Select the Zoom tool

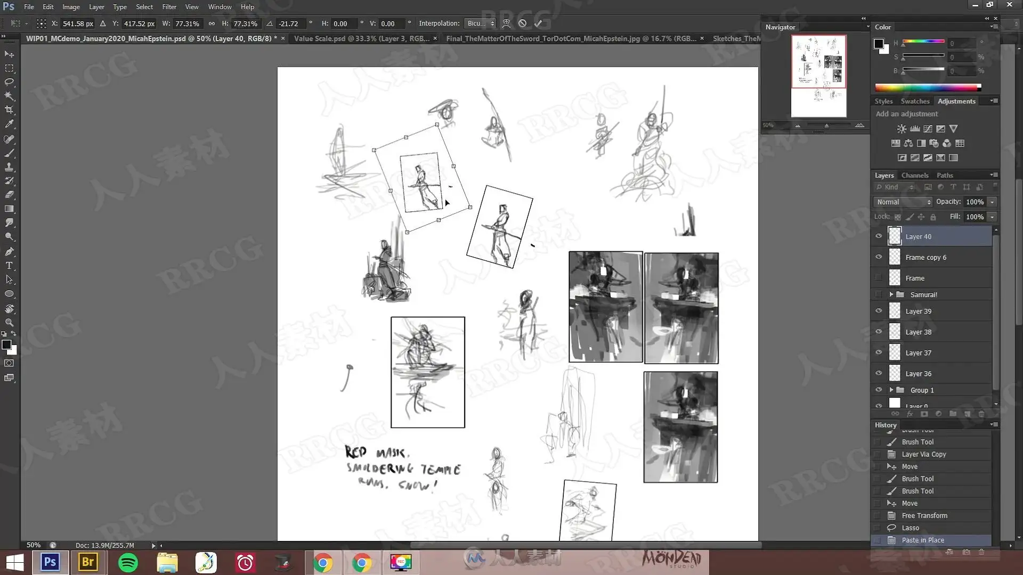[9, 323]
